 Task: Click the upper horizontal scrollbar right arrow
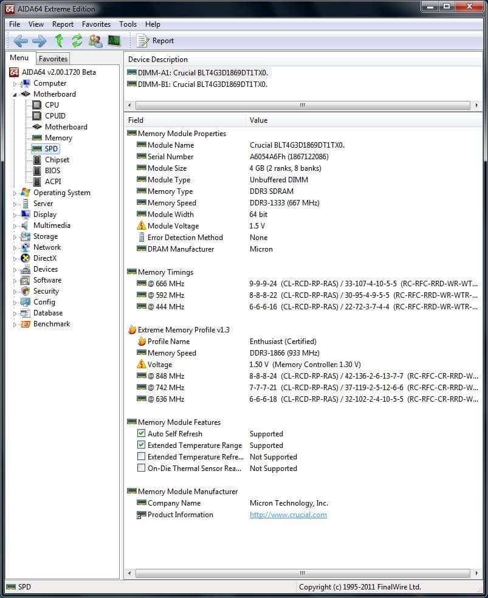click(x=476, y=105)
